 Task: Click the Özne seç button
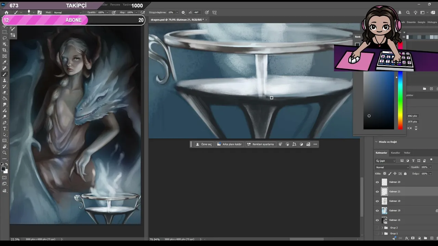[204, 144]
